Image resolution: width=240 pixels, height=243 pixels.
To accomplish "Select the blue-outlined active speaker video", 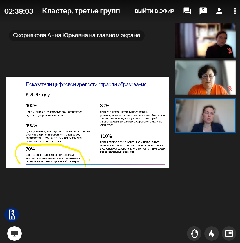I will (x=205, y=115).
